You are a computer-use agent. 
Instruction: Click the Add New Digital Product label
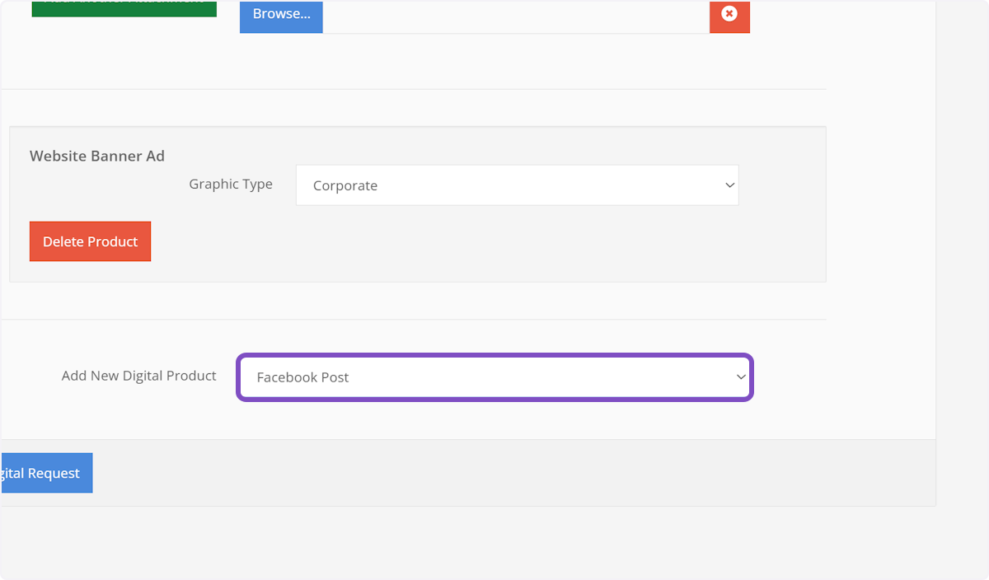click(138, 376)
